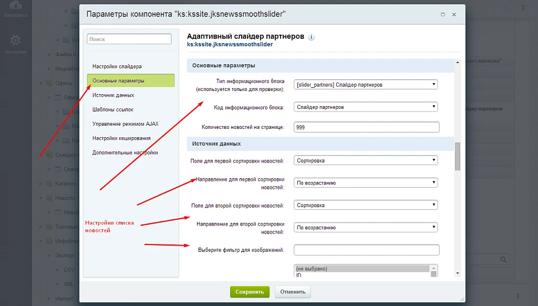
Task: Focus the Поиск search field
Action: pos(129,39)
